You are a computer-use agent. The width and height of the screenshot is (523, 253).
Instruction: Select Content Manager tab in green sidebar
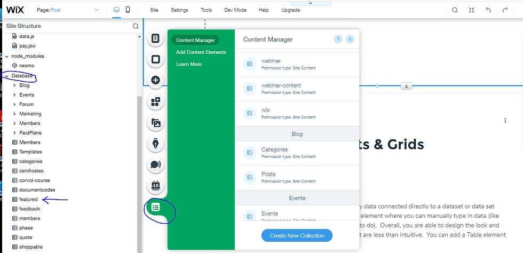click(195, 41)
